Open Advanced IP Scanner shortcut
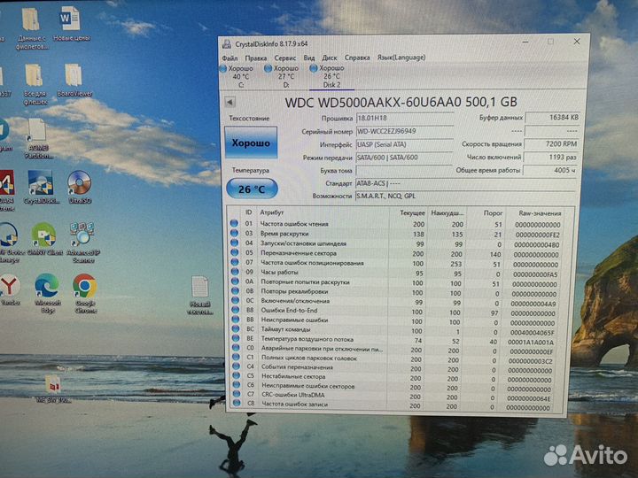The width and height of the screenshot is (638, 478). pyautogui.click(x=82, y=236)
